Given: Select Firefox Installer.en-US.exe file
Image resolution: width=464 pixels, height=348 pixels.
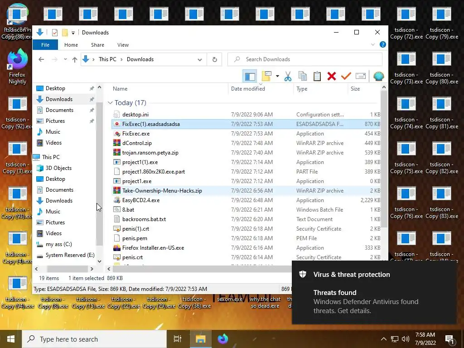Looking at the screenshot, I should pos(153,248).
